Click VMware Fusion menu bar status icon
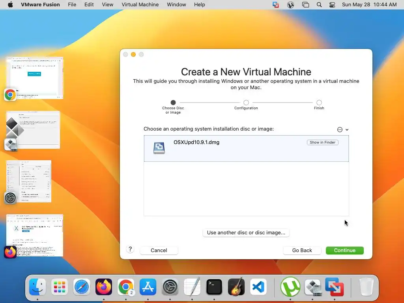The width and height of the screenshot is (404, 303). (276, 5)
